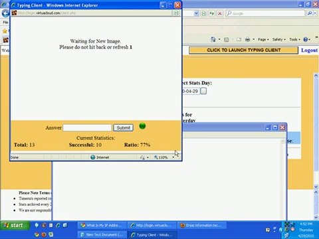Click the Typing Client address bar URL
Screen dimensions: 319x239
point(47,13)
